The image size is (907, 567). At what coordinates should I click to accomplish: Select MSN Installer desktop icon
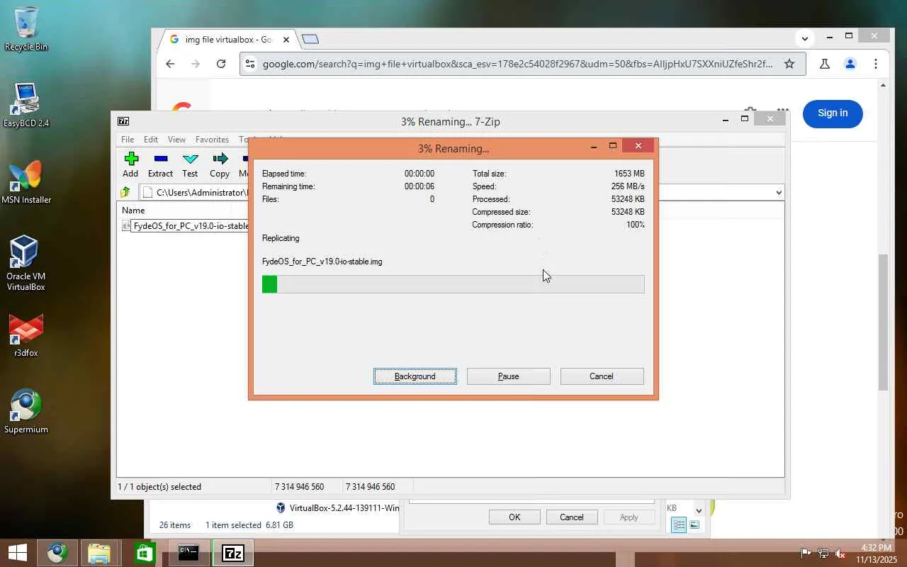(26, 182)
